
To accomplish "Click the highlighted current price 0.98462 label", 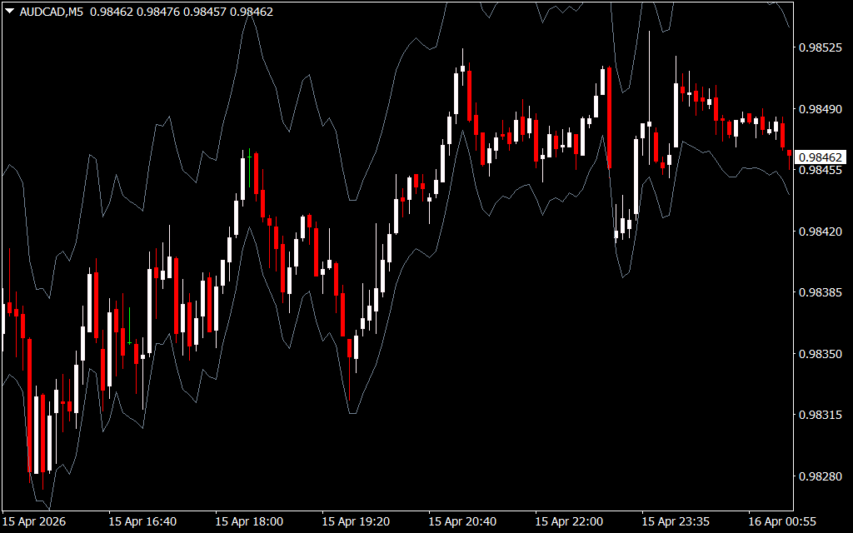I will point(821,157).
